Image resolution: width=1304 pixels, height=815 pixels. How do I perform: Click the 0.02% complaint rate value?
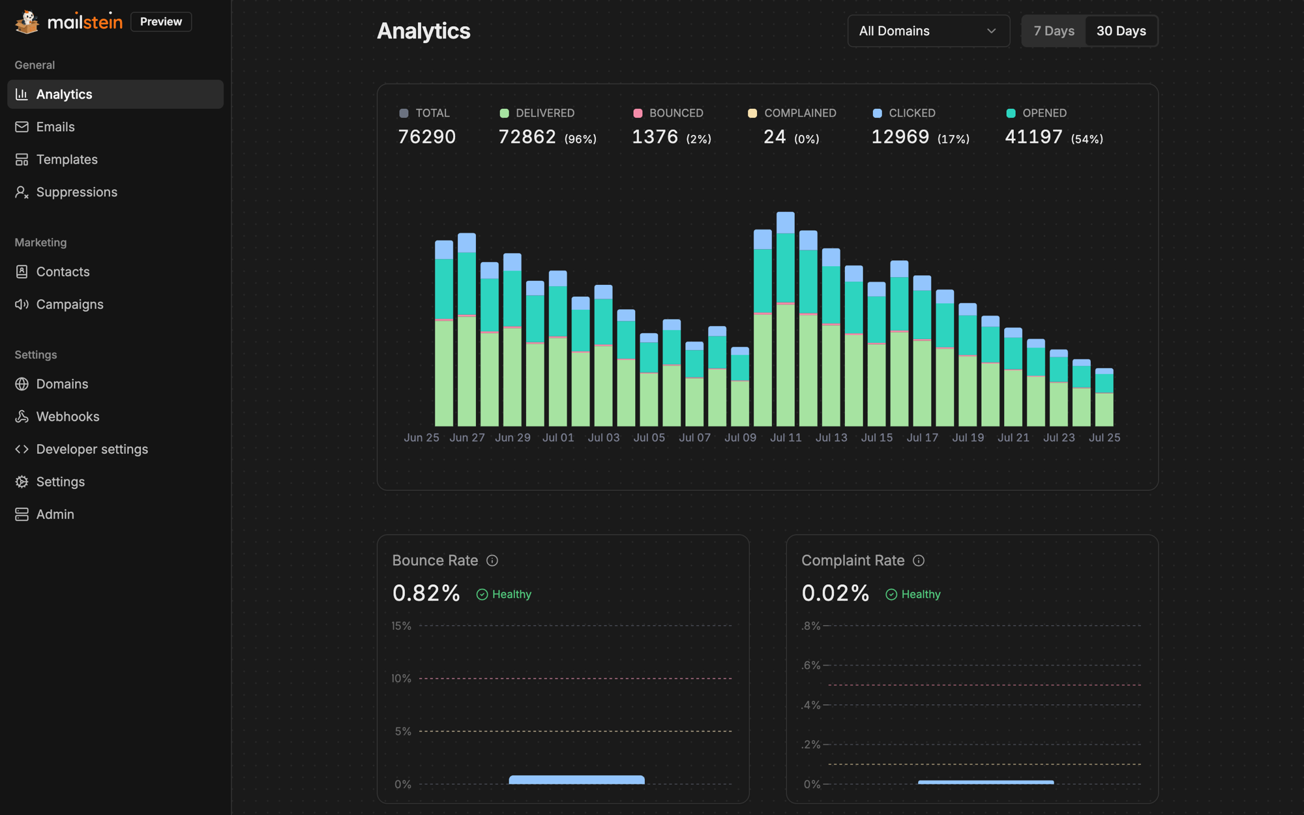click(835, 593)
